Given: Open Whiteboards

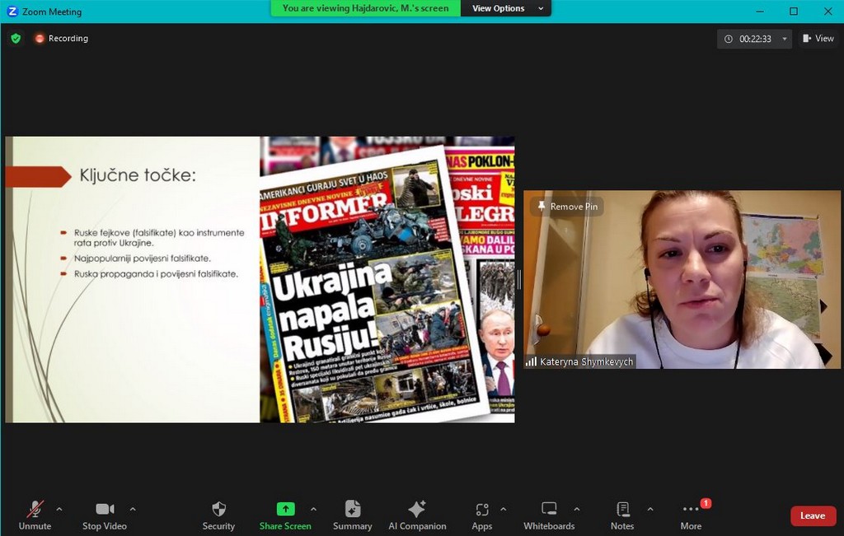Looking at the screenshot, I should tap(549, 510).
